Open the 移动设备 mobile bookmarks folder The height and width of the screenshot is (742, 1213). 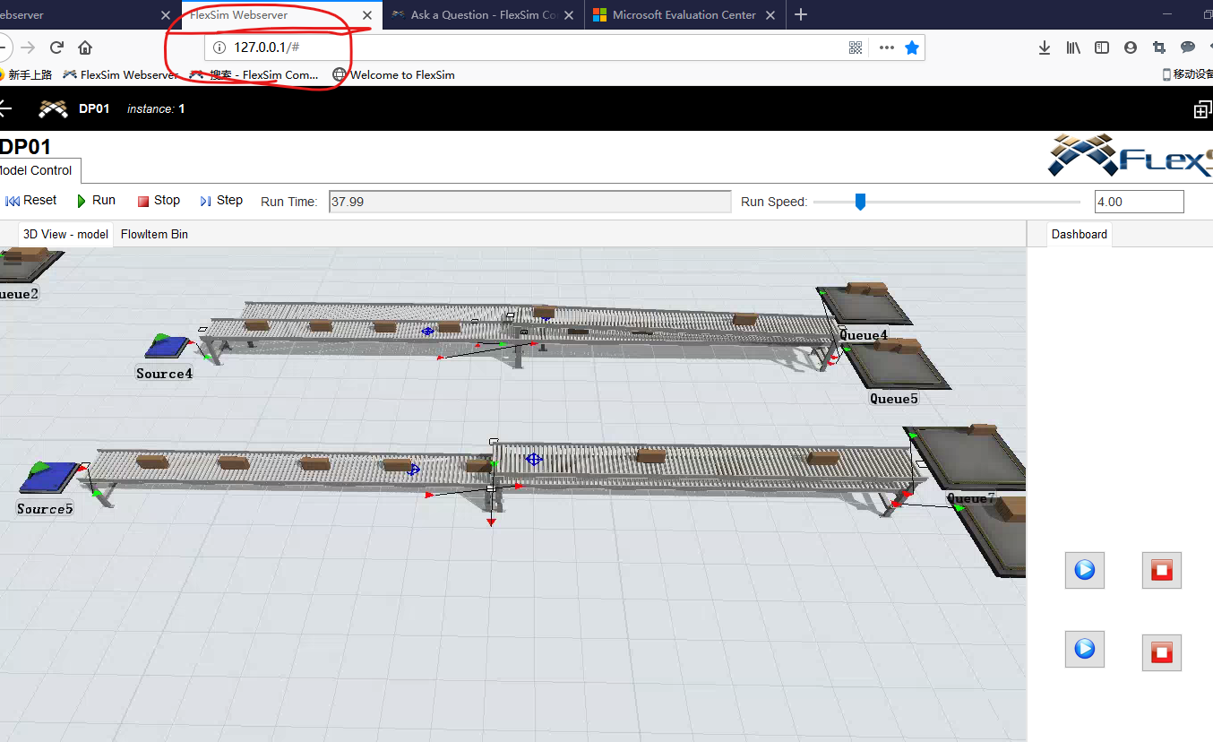coord(1187,74)
